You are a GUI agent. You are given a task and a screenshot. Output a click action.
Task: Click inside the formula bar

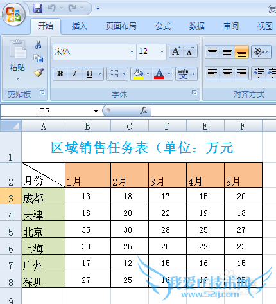point(214,111)
